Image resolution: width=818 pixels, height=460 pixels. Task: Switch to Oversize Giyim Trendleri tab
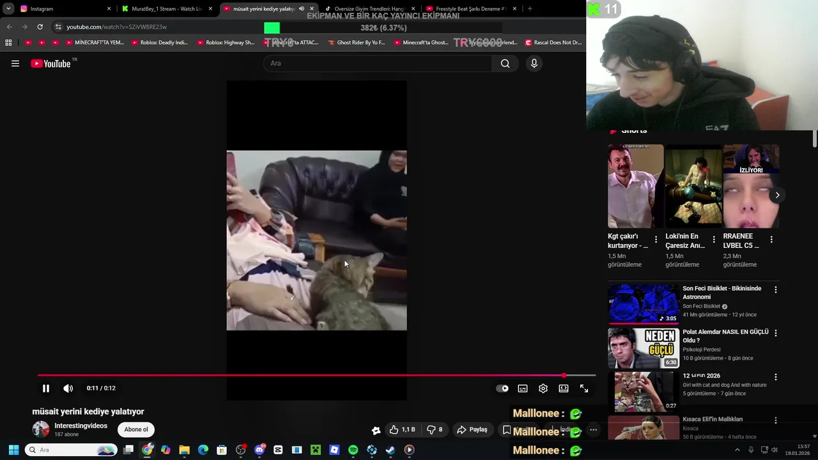pos(370,9)
